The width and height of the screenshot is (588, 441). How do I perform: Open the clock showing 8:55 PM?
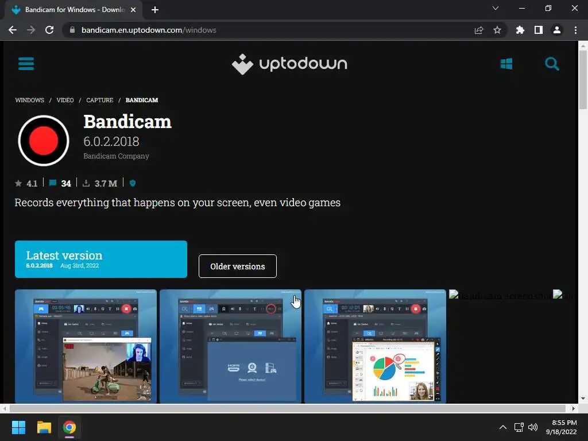tap(561, 427)
